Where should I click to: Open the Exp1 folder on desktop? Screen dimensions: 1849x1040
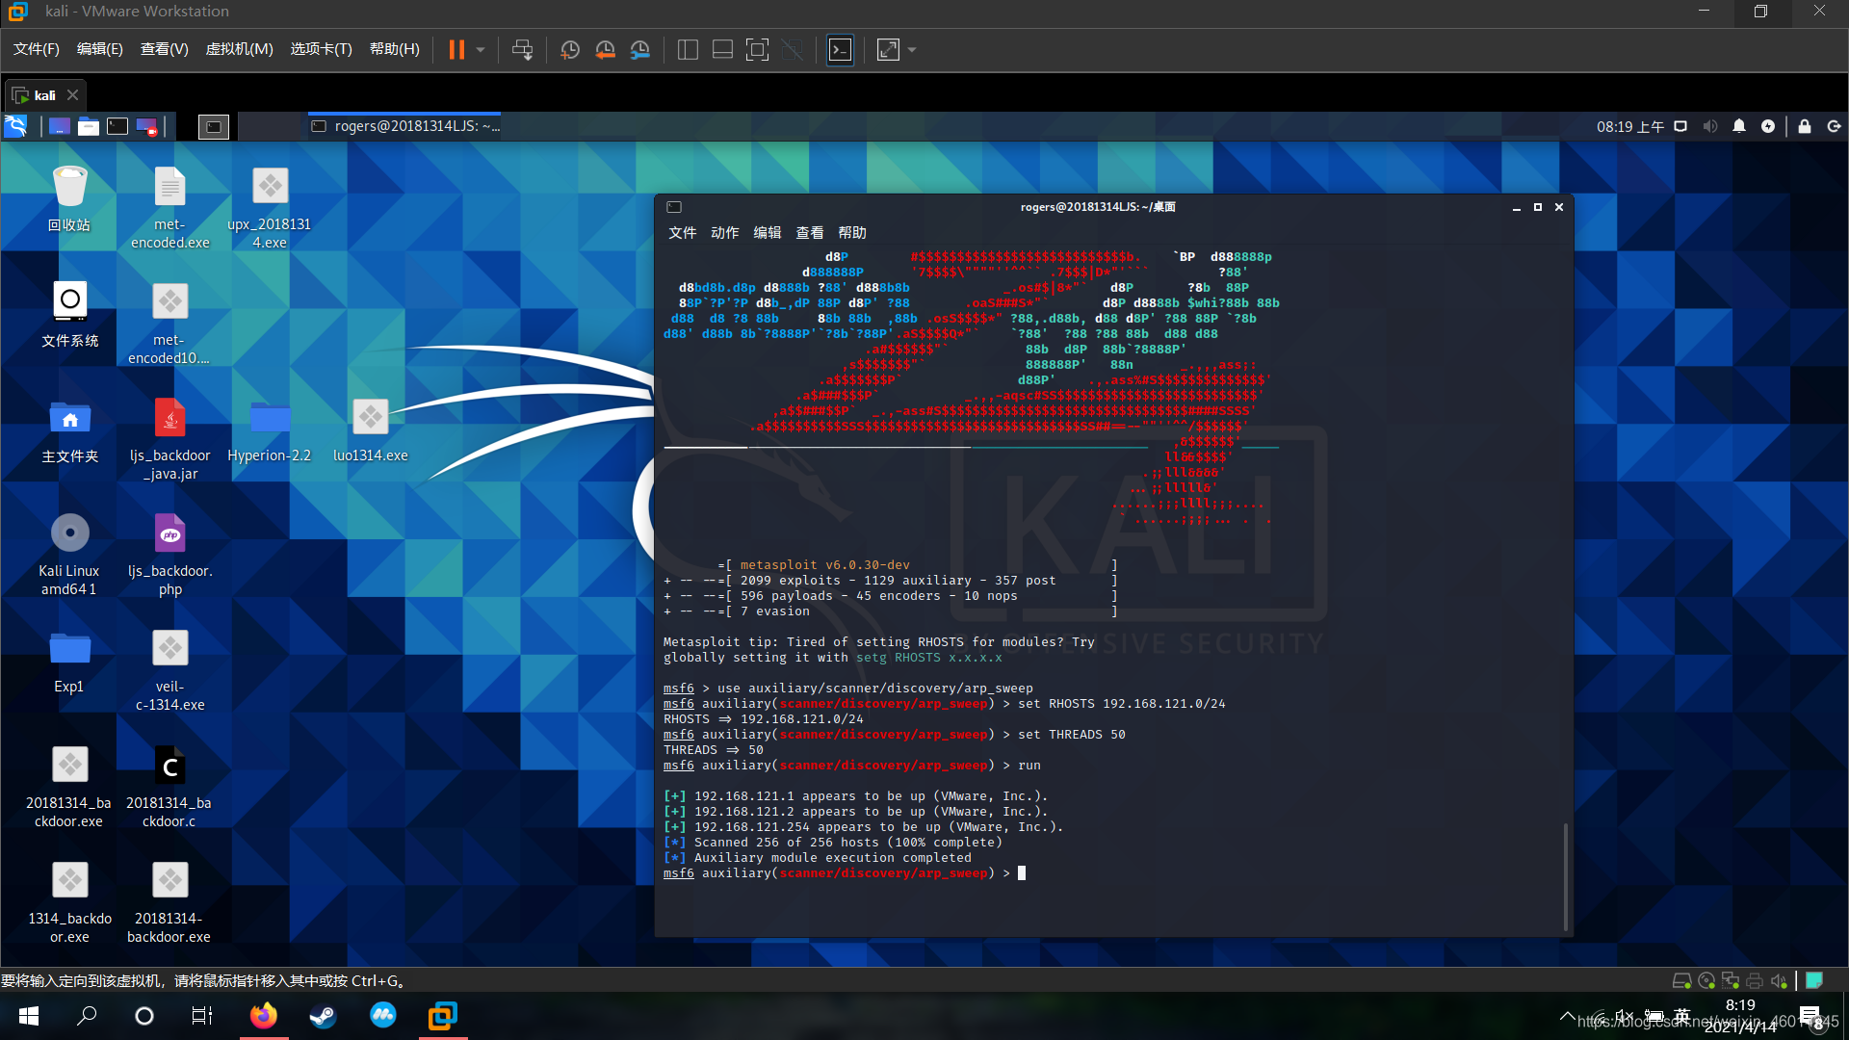coord(69,662)
